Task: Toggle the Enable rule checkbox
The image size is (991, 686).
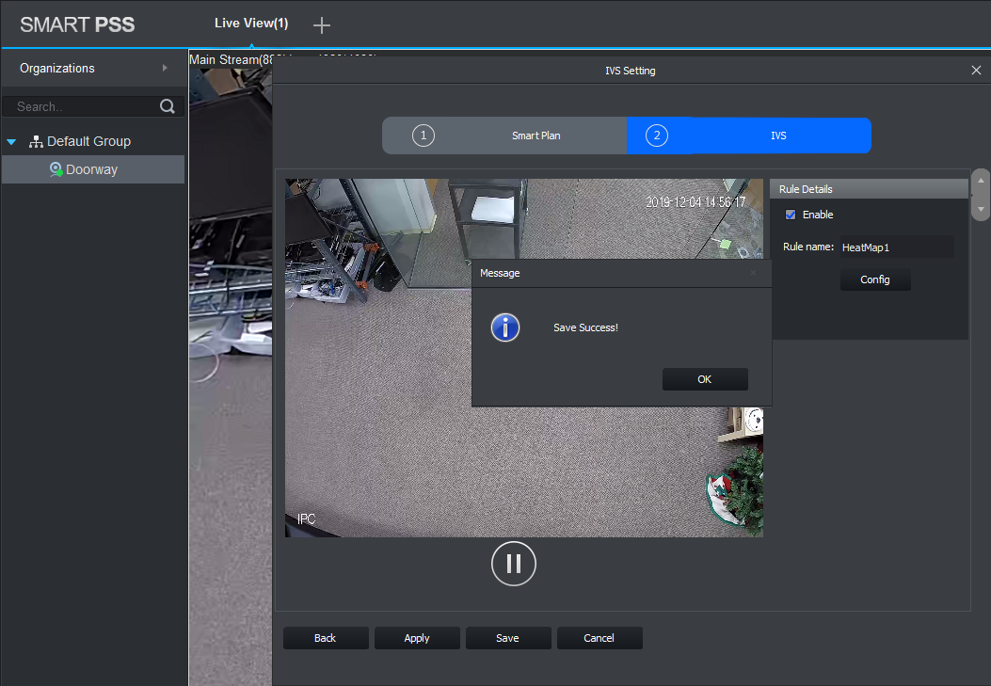Action: [791, 215]
